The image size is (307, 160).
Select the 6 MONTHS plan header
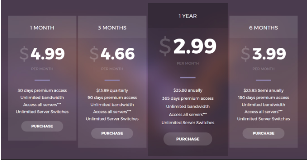(x=263, y=27)
